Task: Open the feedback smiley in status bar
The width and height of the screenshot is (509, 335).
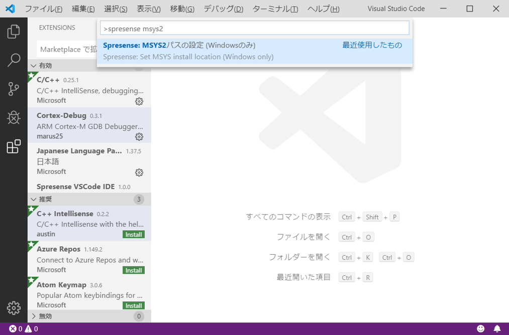Action: pos(480,329)
